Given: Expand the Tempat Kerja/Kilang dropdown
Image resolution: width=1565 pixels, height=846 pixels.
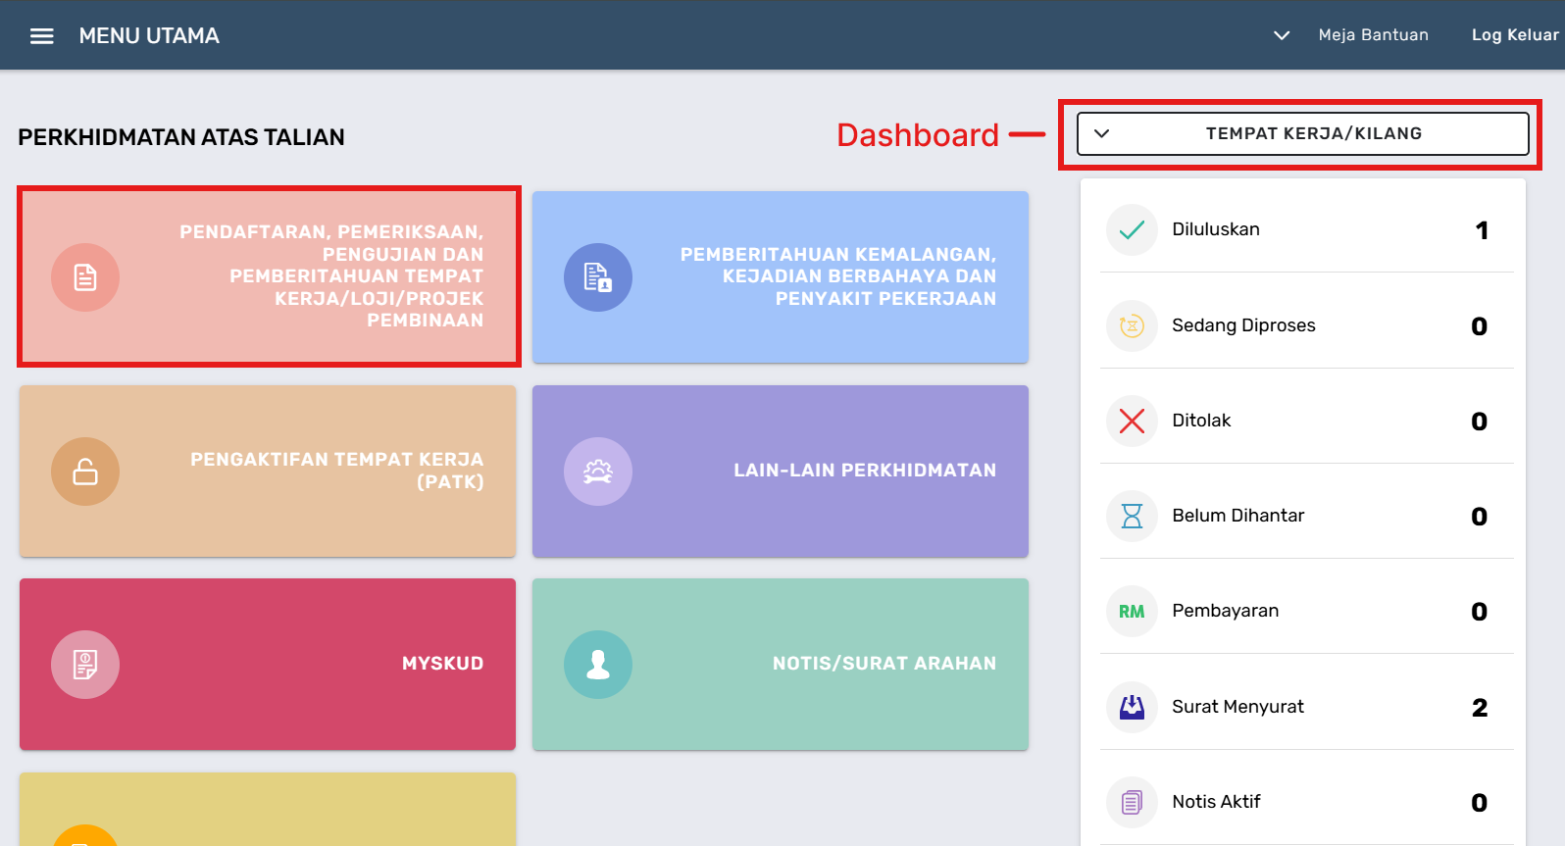Looking at the screenshot, I should pos(1302,133).
